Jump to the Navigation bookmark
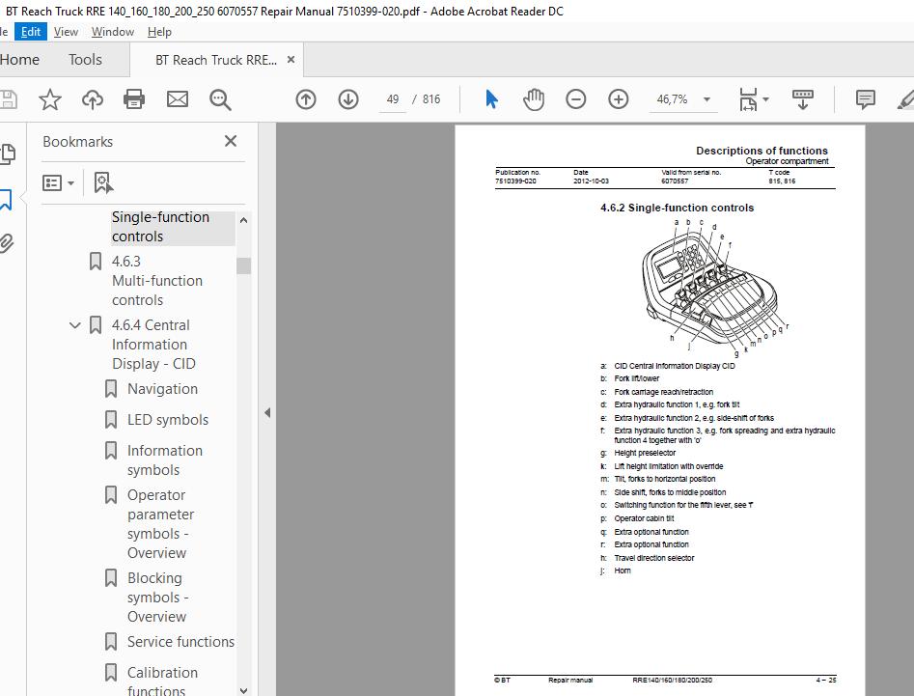914x696 pixels. click(162, 389)
